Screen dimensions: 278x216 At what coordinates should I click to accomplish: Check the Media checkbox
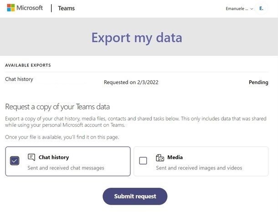pyautogui.click(x=143, y=161)
